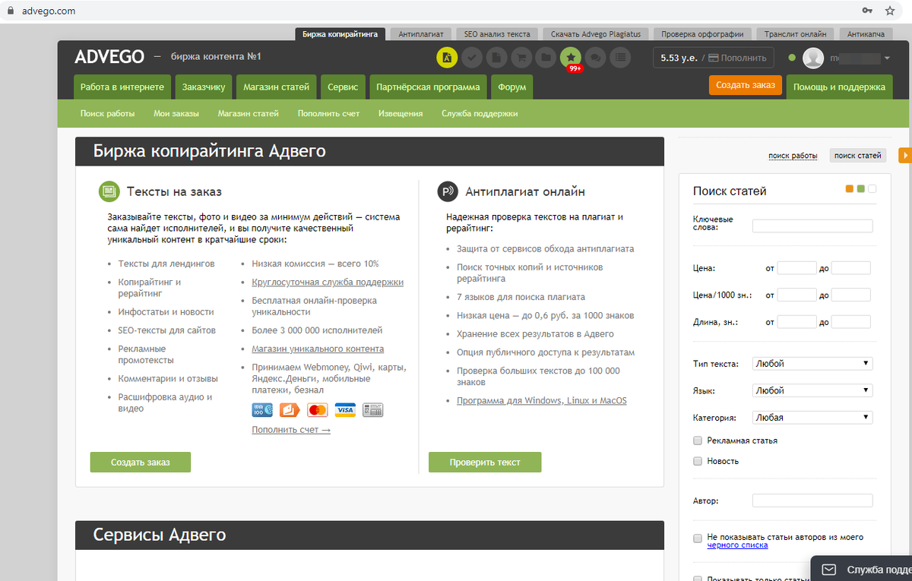The height and width of the screenshot is (581, 912).
Task: Open 'Магазин уникального контента' link
Action: click(318, 349)
